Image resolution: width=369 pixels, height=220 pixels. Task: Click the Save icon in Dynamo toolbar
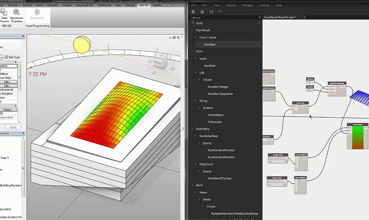(211, 12)
